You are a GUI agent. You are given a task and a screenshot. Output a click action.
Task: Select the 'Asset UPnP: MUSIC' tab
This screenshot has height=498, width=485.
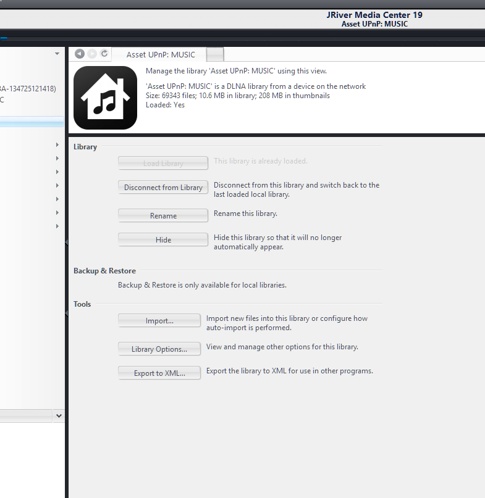pos(161,55)
